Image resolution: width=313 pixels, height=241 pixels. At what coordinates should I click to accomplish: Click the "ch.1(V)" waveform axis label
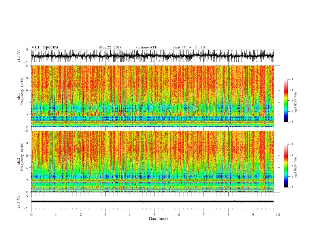coord(19,56)
